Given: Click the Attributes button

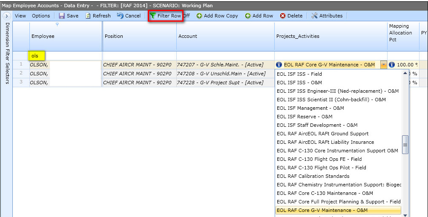Looking at the screenshot, I should coord(327,16).
